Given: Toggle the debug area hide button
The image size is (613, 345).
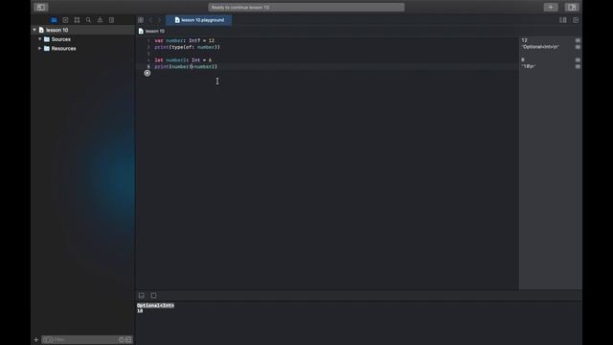Looking at the screenshot, I should click(142, 295).
